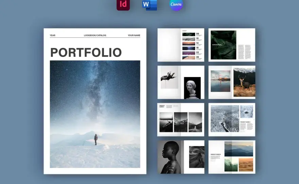Click the page number 06 entry

pos(197,34)
